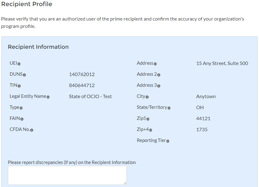Click the FAIN info icon
This screenshot has height=187, width=259.
pos(22,119)
